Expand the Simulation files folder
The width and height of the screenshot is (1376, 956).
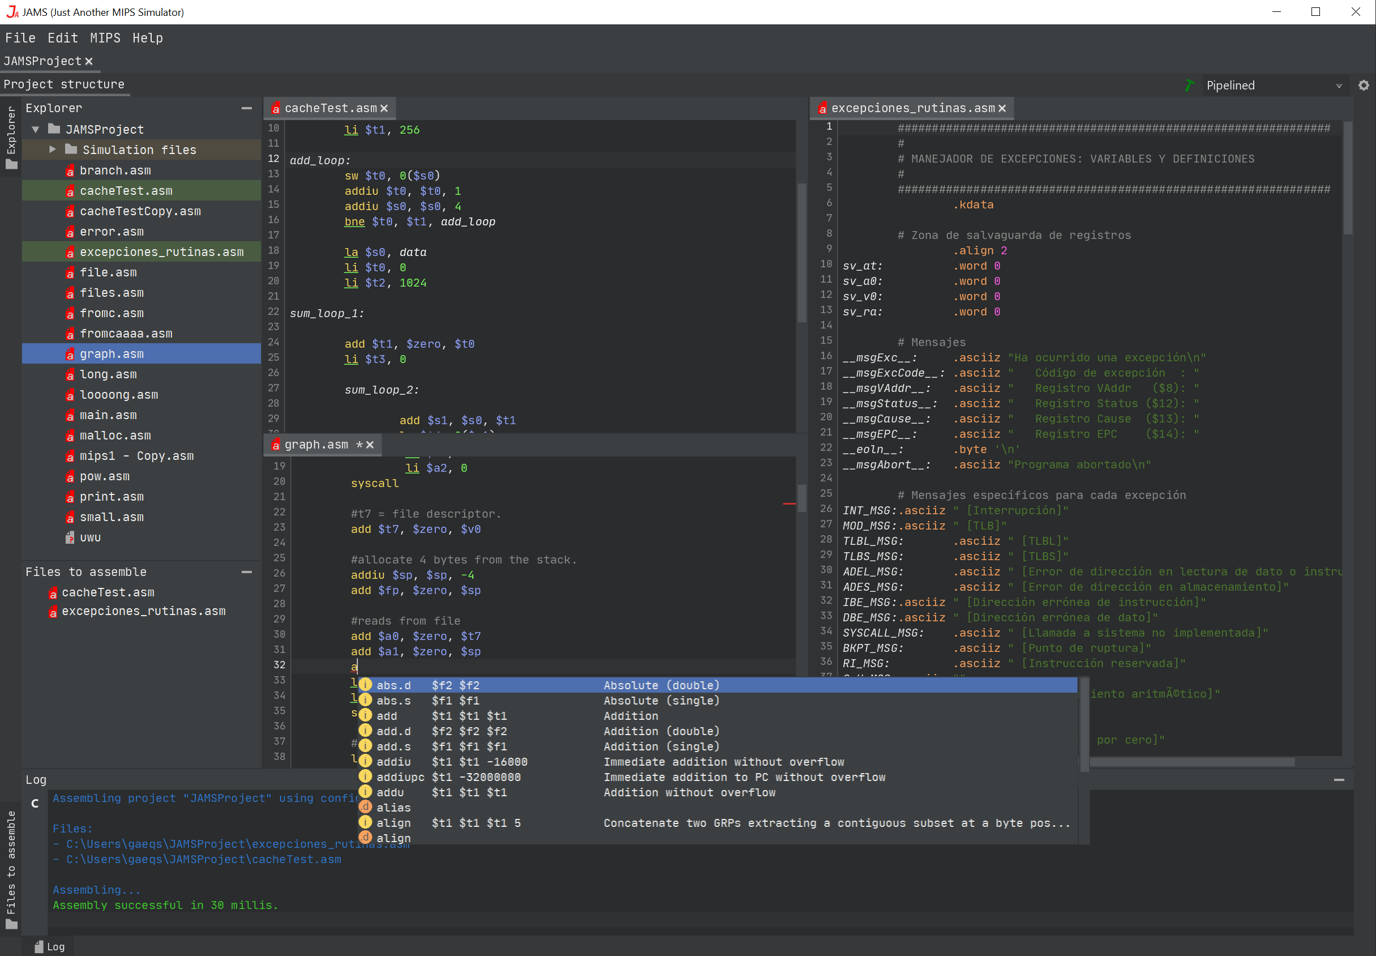[x=53, y=149]
